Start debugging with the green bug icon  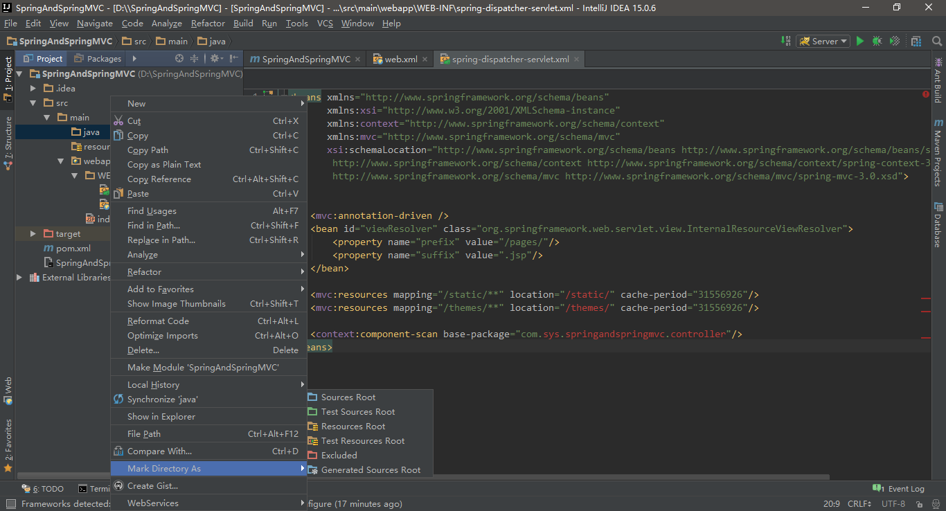[877, 41]
